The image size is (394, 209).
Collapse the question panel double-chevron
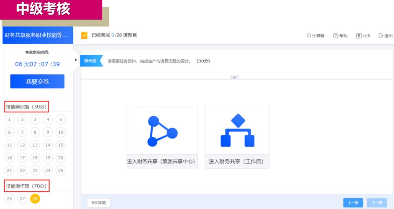click(x=235, y=77)
